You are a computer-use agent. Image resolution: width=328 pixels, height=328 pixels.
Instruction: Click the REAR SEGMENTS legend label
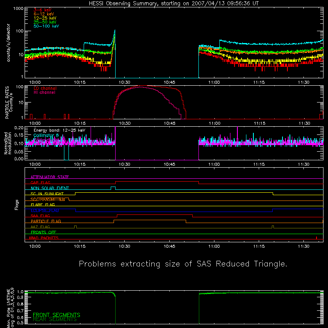tap(55, 319)
